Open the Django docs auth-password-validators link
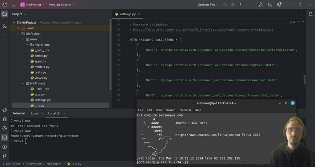 203,30
